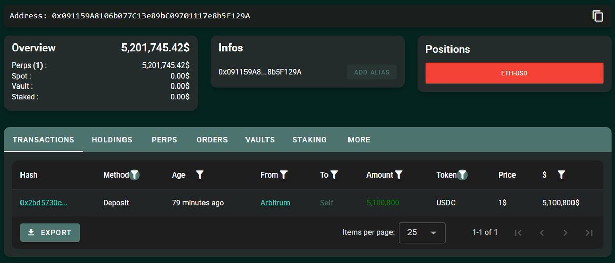Open the More tab

(359, 140)
